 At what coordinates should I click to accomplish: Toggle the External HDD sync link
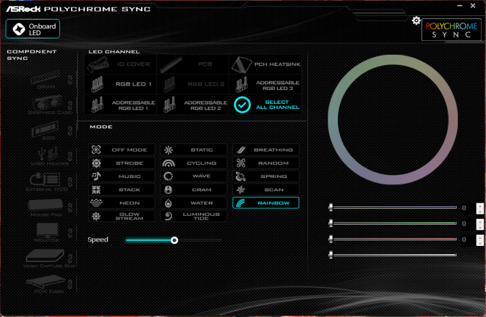tap(70, 182)
